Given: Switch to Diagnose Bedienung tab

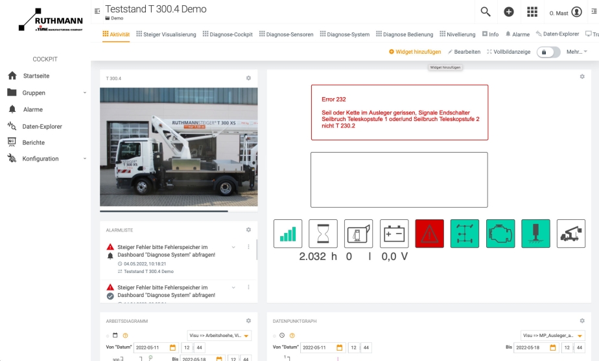Looking at the screenshot, I should click(405, 34).
